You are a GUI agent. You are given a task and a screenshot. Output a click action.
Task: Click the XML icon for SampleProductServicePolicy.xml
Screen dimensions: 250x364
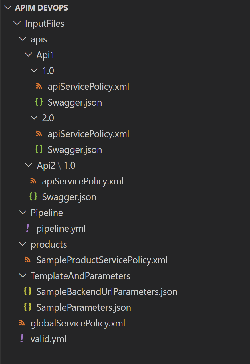[x=28, y=260]
